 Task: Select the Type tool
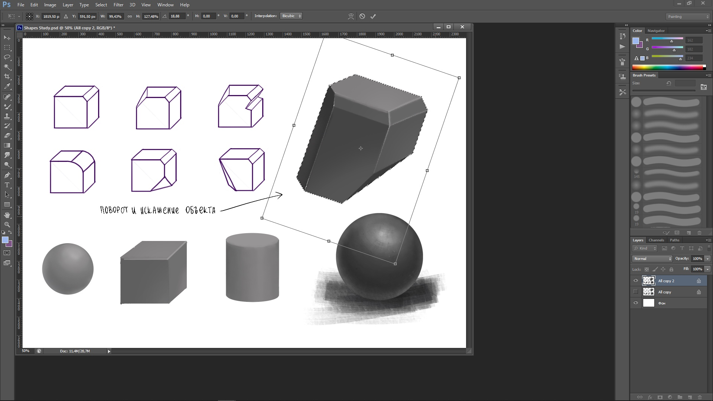pos(7,185)
